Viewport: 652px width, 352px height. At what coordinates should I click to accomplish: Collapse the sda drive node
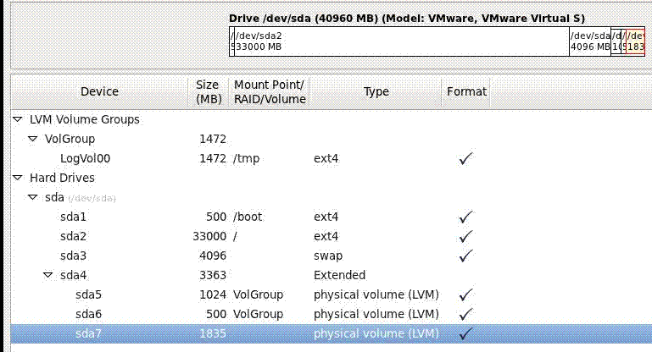coord(34,197)
